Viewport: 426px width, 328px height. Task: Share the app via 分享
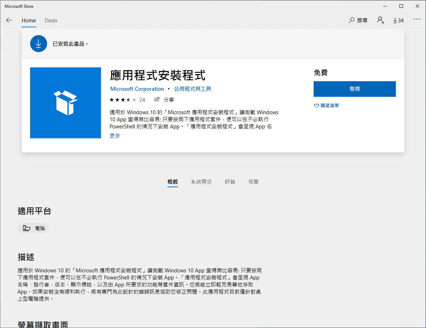164,100
